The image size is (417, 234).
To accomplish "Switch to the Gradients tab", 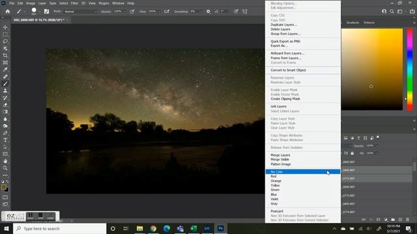I will 352,23.
